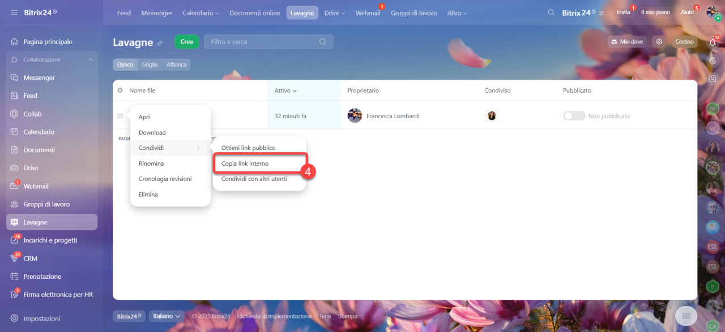Viewport: 725px width, 332px height.
Task: Click Il mio piano button
Action: (x=655, y=12)
